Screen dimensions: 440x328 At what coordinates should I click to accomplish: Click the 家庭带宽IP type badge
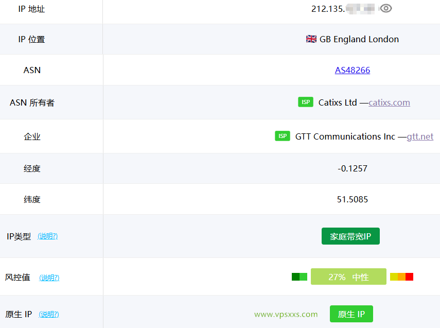[350, 236]
